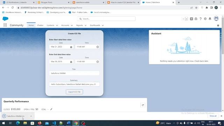The width and height of the screenshot is (224, 126).
Task: Open Microsoft Edge from the taskbar
Action: coord(18,123)
